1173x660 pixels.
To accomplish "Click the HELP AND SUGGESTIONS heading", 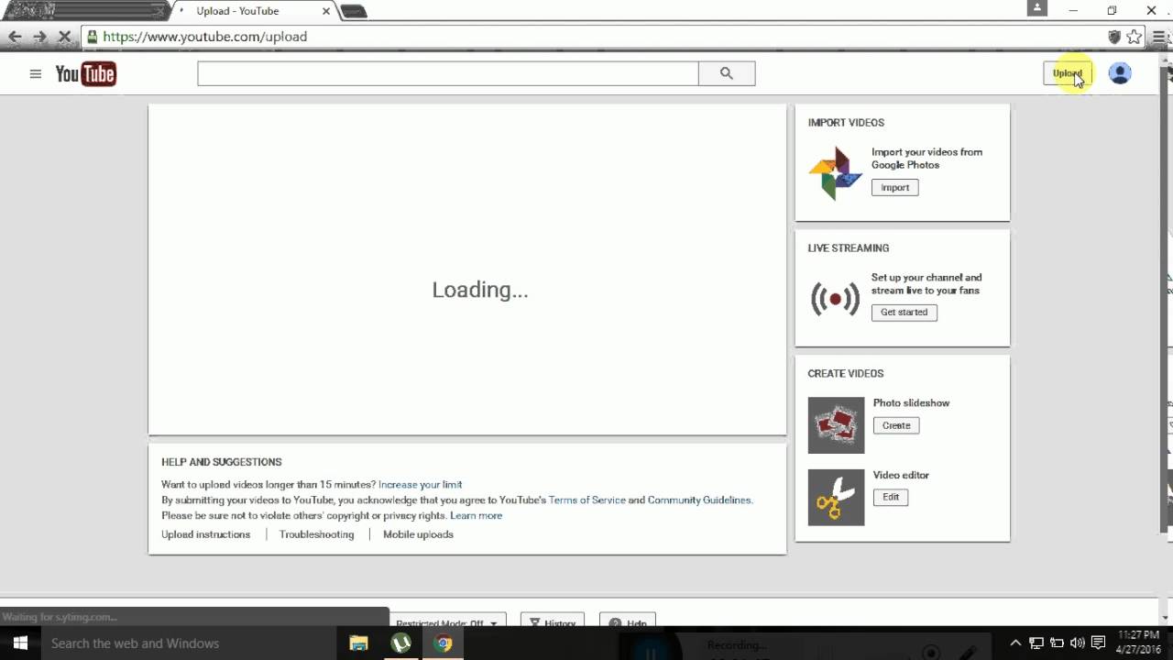I will click(222, 462).
